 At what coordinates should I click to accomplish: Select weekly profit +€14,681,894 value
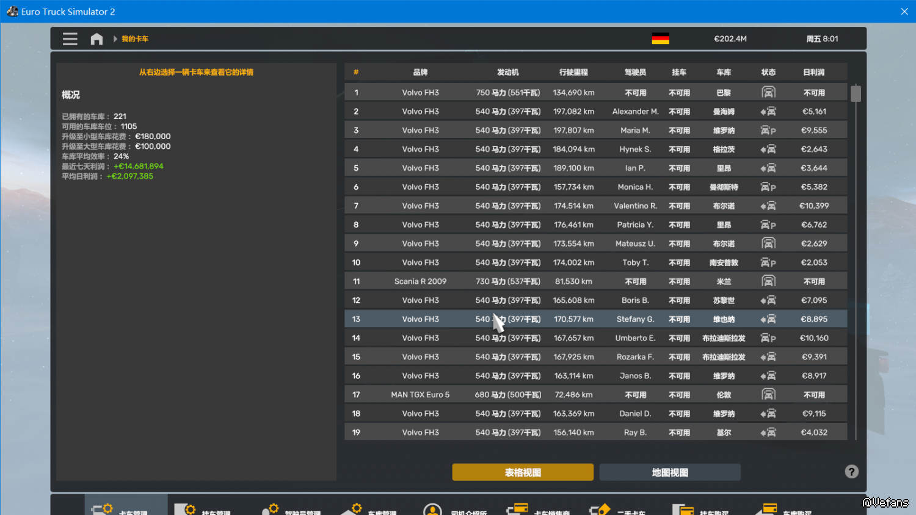[139, 167]
